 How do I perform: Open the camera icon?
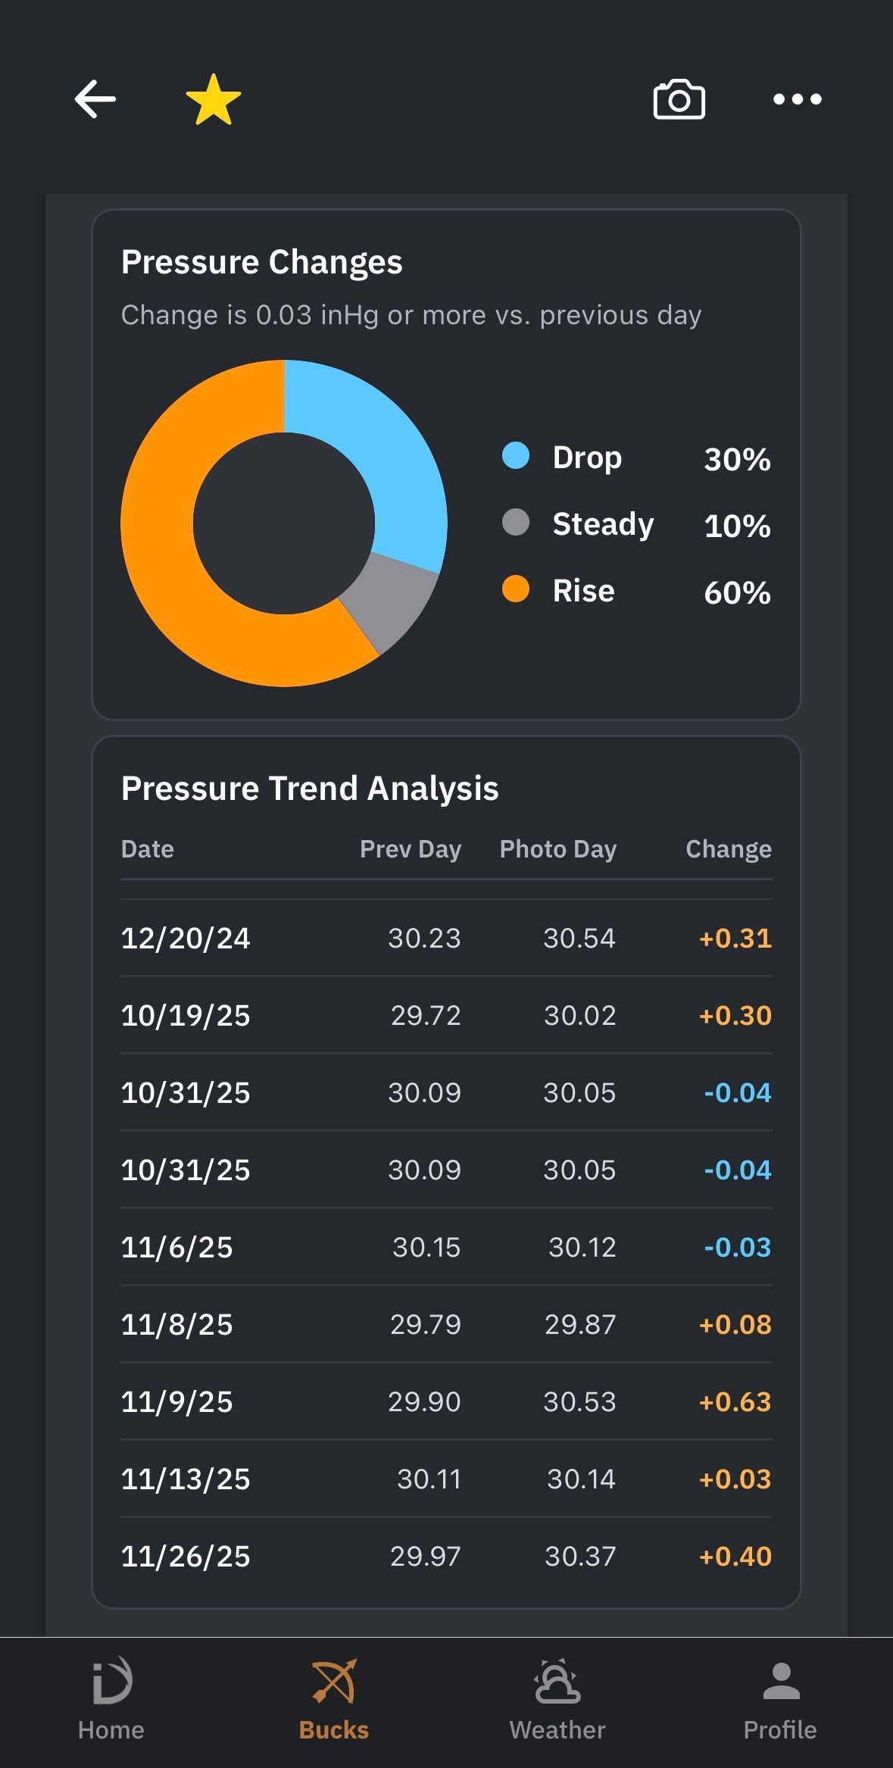679,99
